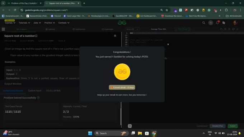The height and width of the screenshot is (137, 244).
Task: Open the Discord bookmark
Action: (56, 16)
